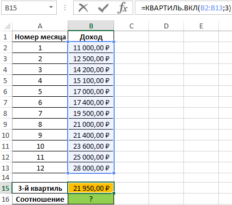Viewport: 232px width, 205px height.
Task: Confirm formula with the checkmark icon
Action: [103, 8]
